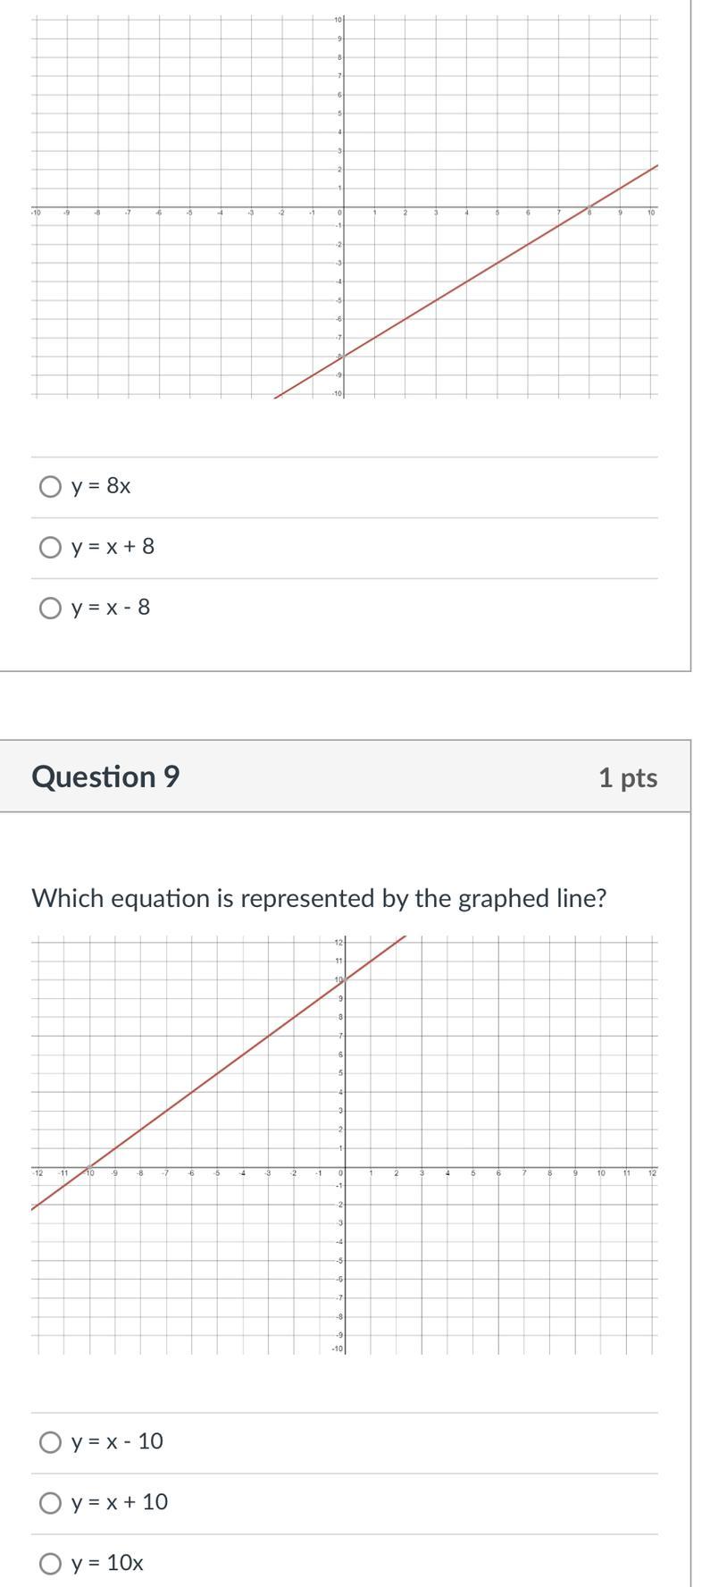The width and height of the screenshot is (702, 1587).
Task: Click the line's x-intercept at -10 on Question 9 graph
Action: coord(88,1167)
